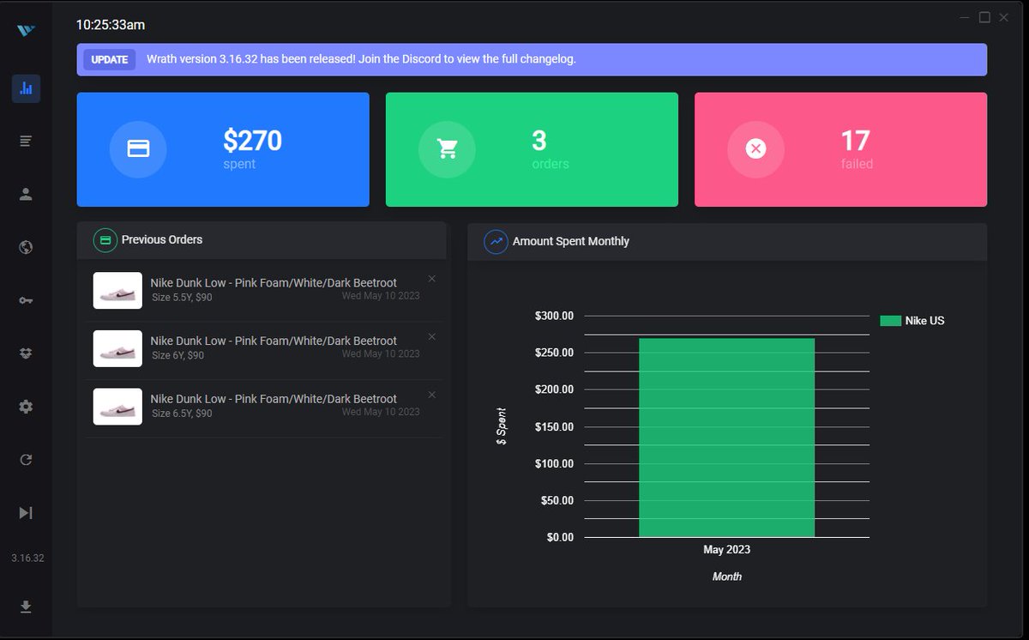Open the proxies globe sidebar icon
Screen dimensions: 1029x640
pos(26,247)
